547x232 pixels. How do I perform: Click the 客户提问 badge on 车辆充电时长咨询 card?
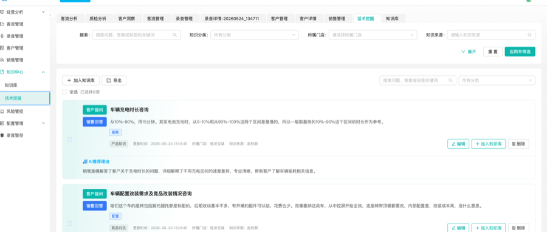click(x=95, y=110)
